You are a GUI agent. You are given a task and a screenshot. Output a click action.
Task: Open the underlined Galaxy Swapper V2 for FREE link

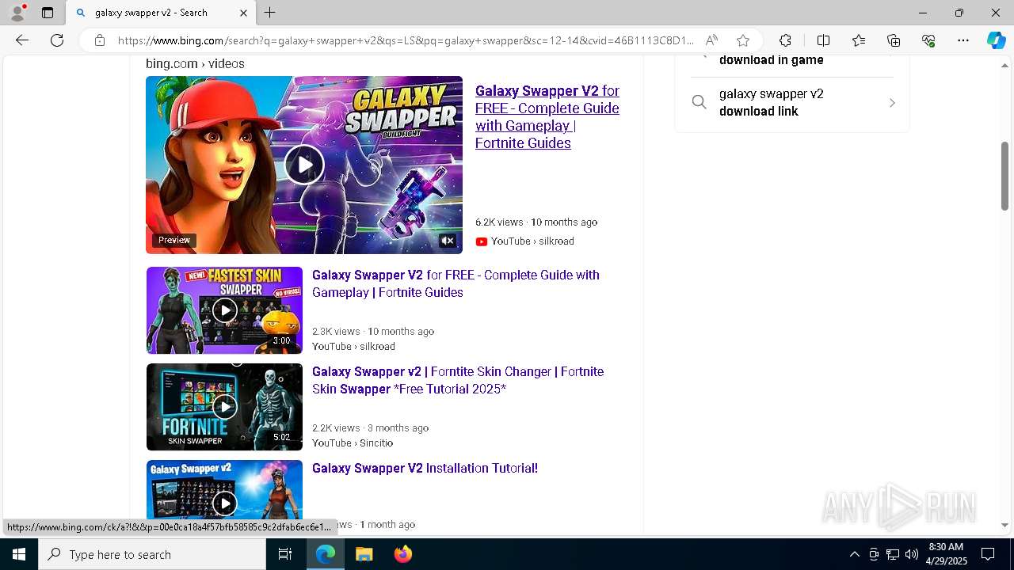[547, 117]
